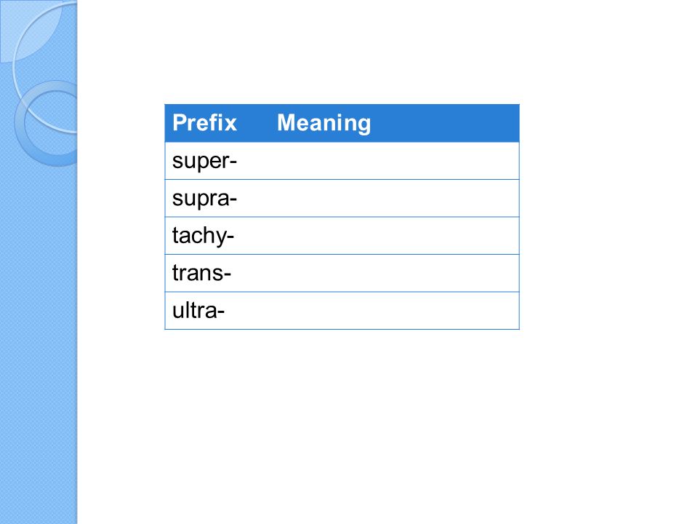Image resolution: width=698 pixels, height=524 pixels.
Task: Click the word Prefix in the header
Action: [204, 123]
